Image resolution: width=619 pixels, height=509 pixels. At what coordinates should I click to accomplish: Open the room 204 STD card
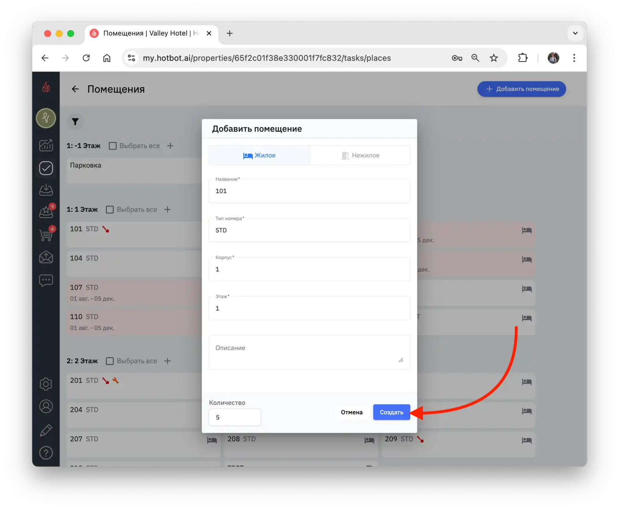pyautogui.click(x=134, y=415)
